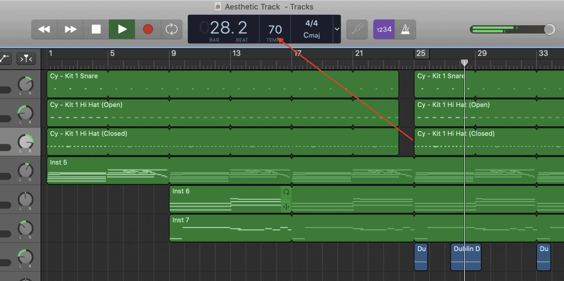
Task: Select the first Cy - Kit 1 Hi Hat (Open) region
Action: pos(223,113)
